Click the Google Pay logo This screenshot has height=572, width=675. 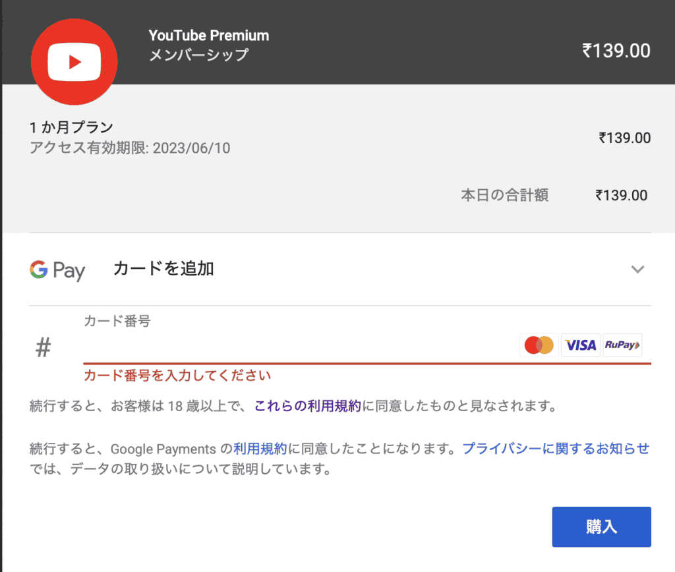tap(57, 271)
